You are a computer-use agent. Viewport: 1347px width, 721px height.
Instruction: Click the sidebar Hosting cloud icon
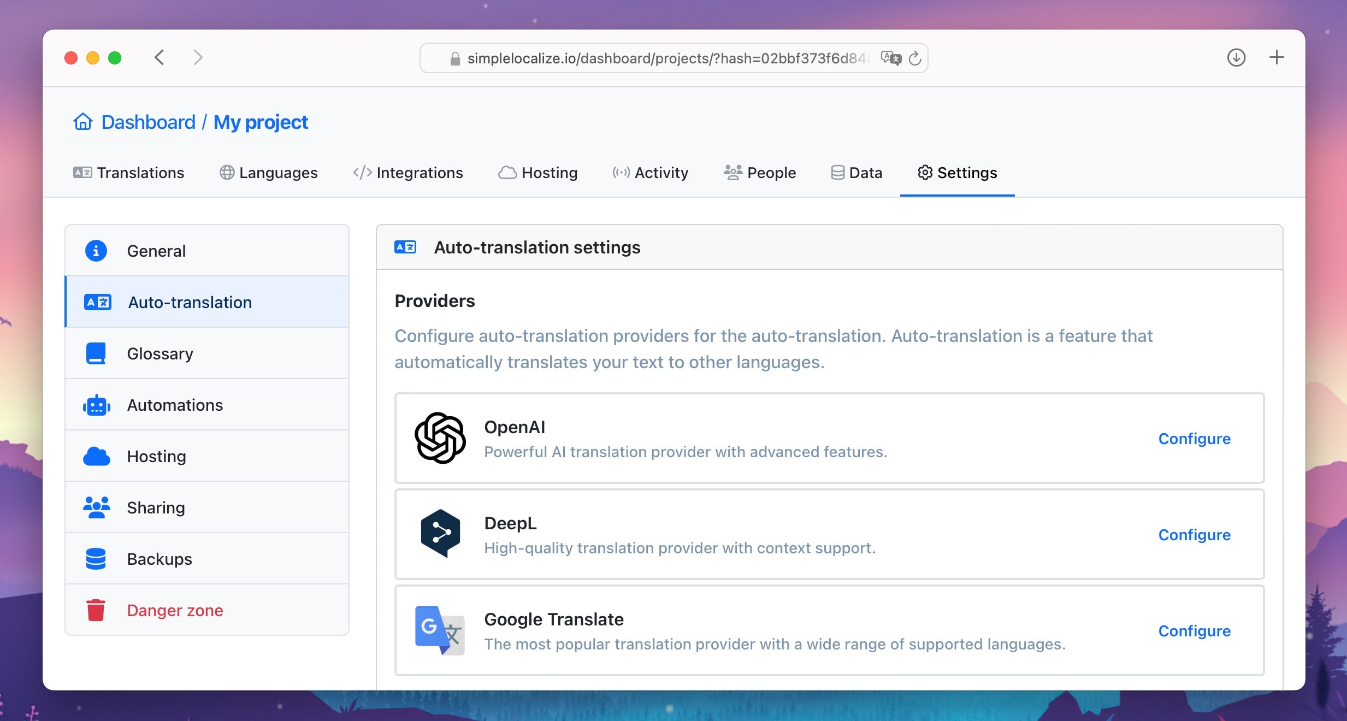[97, 456]
